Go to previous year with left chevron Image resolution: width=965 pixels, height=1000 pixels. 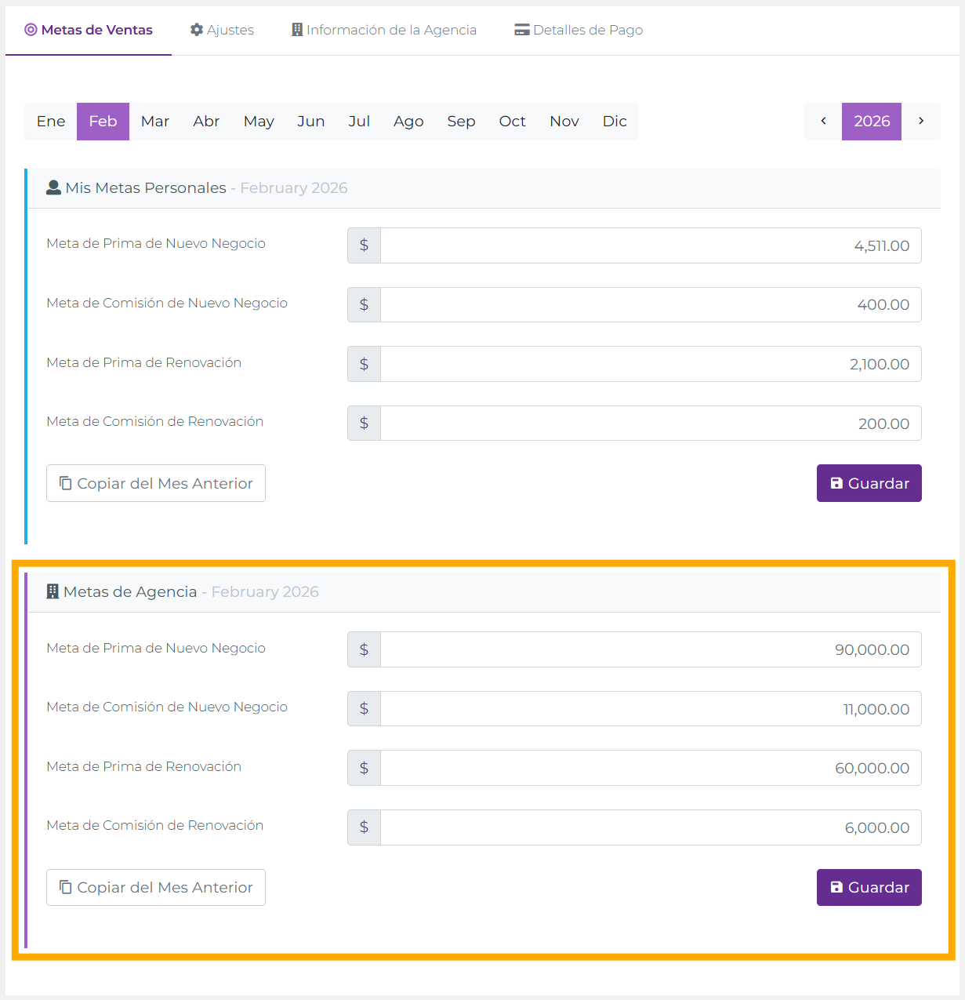[823, 121]
